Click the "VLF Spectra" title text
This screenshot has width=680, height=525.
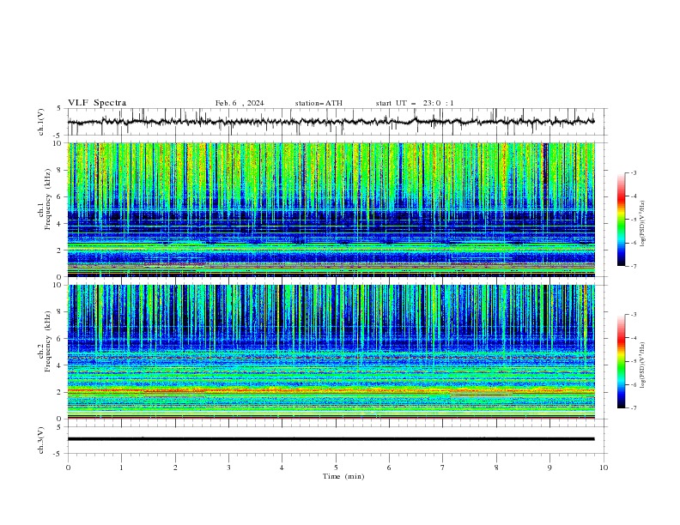(x=97, y=103)
